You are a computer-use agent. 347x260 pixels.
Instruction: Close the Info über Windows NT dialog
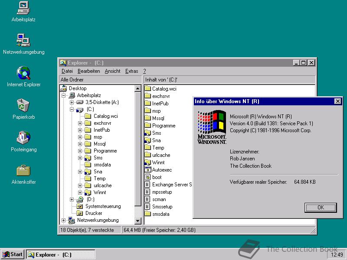coord(337,101)
